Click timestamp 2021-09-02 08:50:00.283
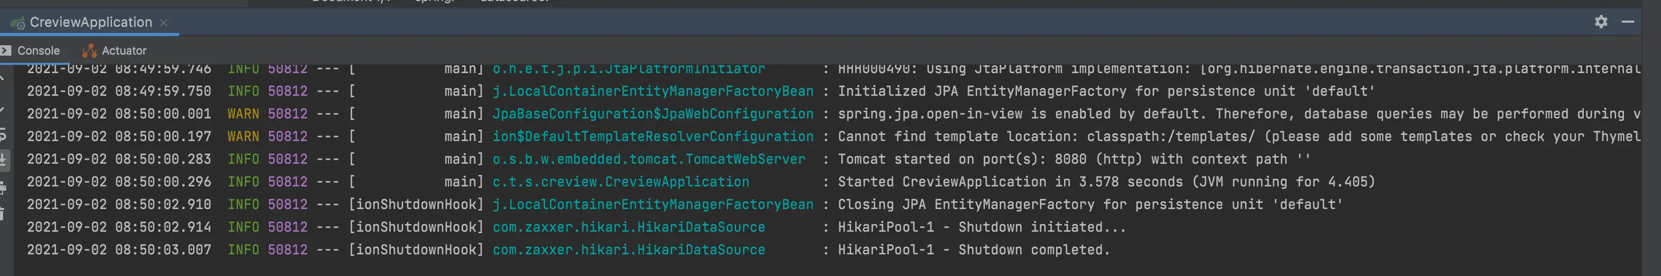This screenshot has height=276, width=1661. point(118,159)
